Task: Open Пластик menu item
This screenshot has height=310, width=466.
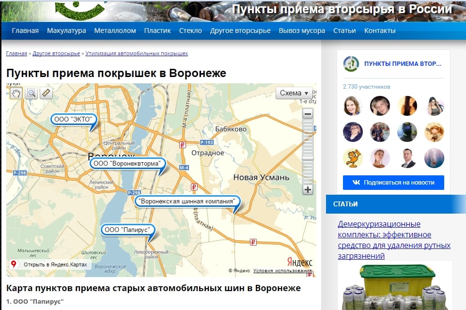Action: (157, 31)
